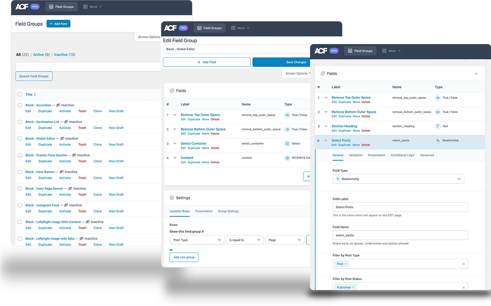Click the Fields panel puzzle icon in the front window
491x306 pixels.
(x=323, y=74)
